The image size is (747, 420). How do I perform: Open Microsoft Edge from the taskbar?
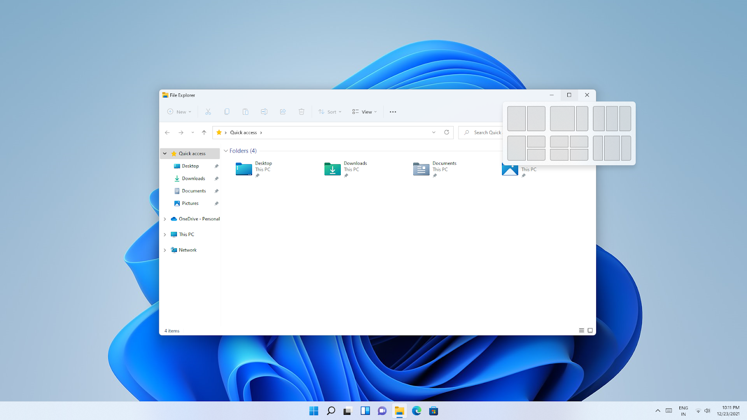coord(416,411)
